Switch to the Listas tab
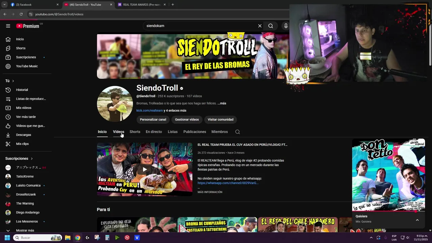The height and width of the screenshot is (243, 432). (x=172, y=132)
